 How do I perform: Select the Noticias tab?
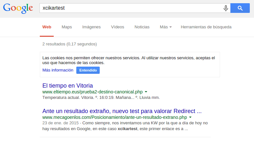(142, 27)
